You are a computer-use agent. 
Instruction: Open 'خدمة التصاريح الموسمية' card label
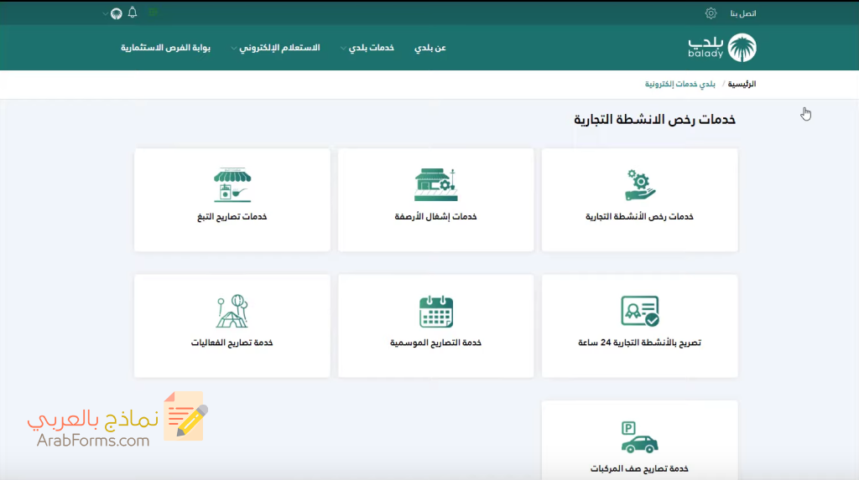click(x=435, y=343)
